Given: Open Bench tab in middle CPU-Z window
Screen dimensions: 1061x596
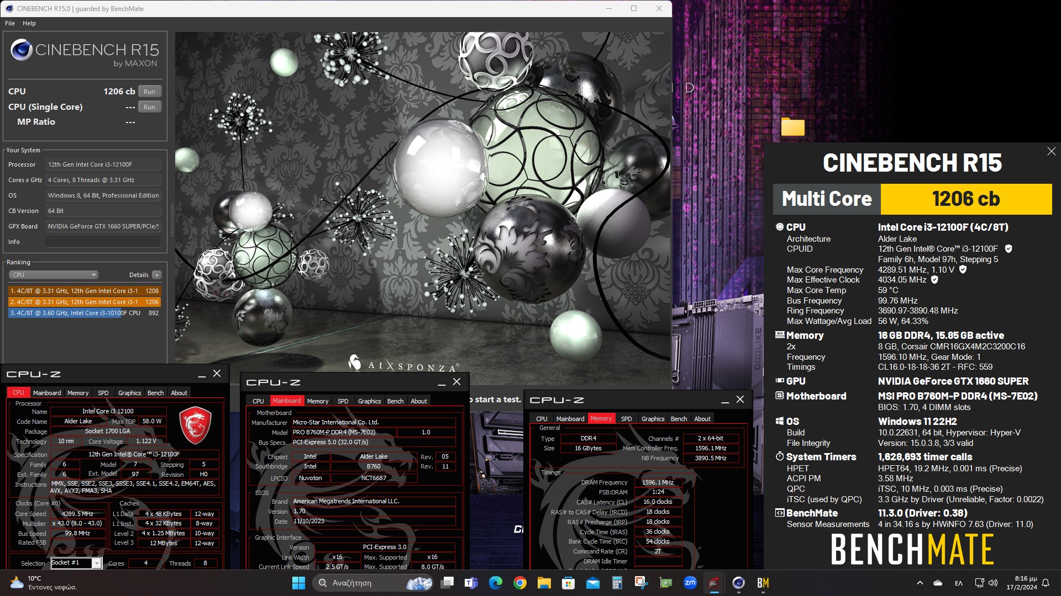Looking at the screenshot, I should 396,401.
